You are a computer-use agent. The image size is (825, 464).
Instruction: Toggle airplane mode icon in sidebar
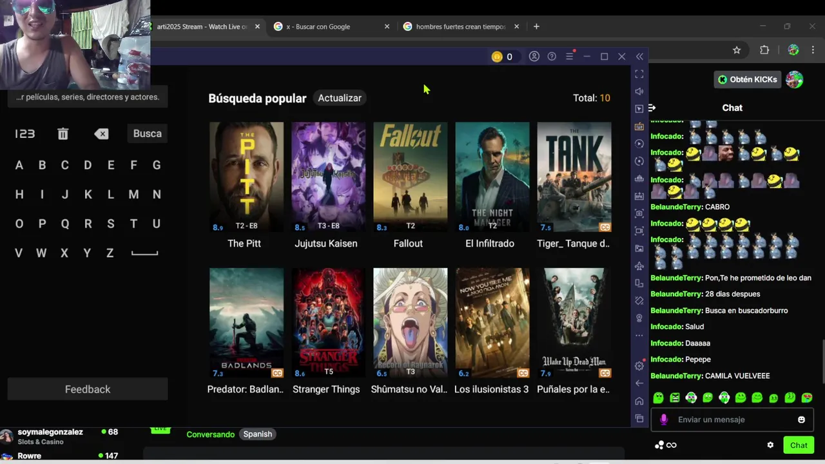click(639, 266)
